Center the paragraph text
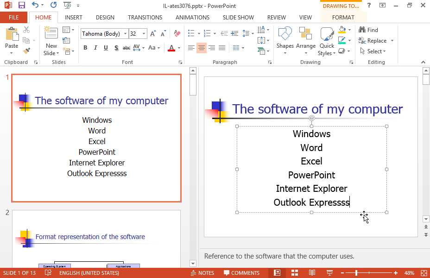This screenshot has width=430, height=278. click(201, 48)
